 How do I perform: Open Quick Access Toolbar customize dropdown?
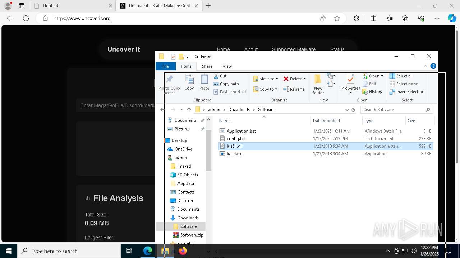click(x=188, y=57)
